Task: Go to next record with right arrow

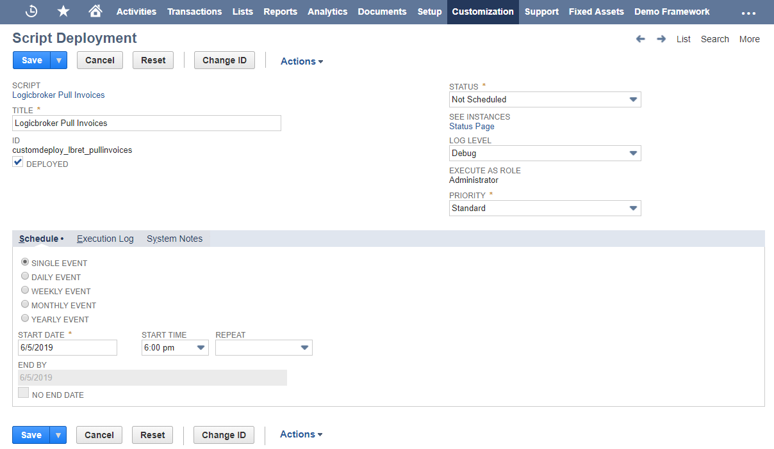Action: point(661,39)
